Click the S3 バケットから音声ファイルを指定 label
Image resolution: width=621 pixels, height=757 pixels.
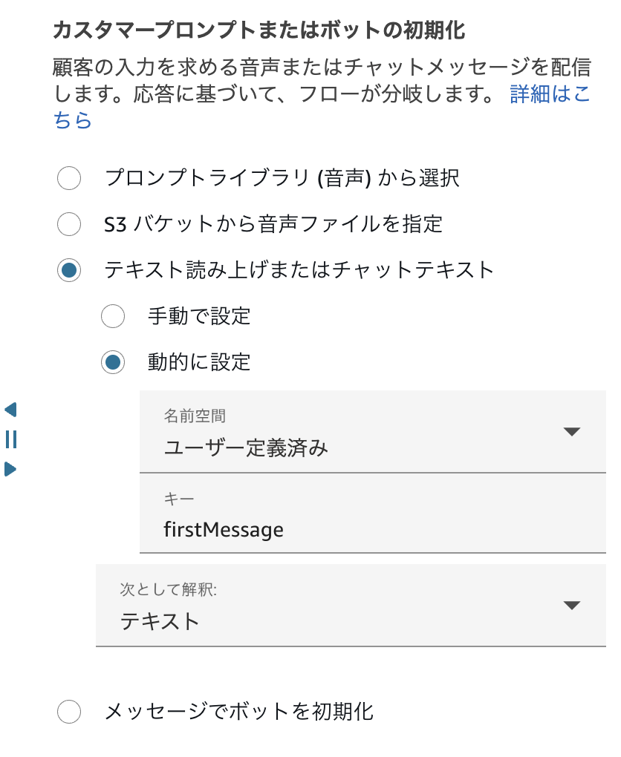point(273,223)
